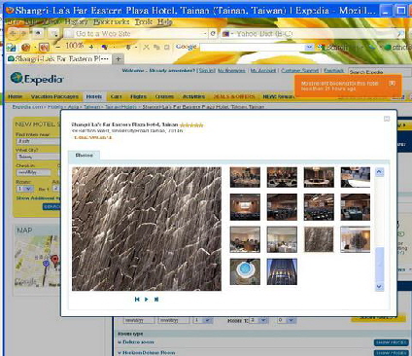Viewport: 412px width, 356px height.
Task: Click the Asia breadcrumb link
Action: click(x=73, y=107)
